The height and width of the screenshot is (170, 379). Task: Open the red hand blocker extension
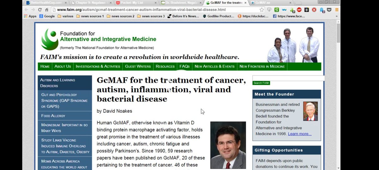pyautogui.click(x=314, y=10)
